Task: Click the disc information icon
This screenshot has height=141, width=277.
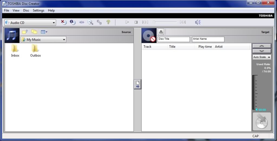Action: (x=72, y=22)
